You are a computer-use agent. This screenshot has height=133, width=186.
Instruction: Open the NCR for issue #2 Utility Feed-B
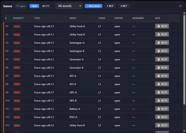(x=162, y=34)
